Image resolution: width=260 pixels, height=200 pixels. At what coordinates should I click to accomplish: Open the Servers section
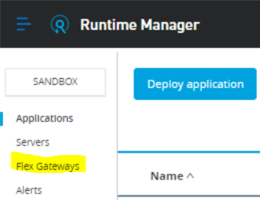(x=33, y=142)
